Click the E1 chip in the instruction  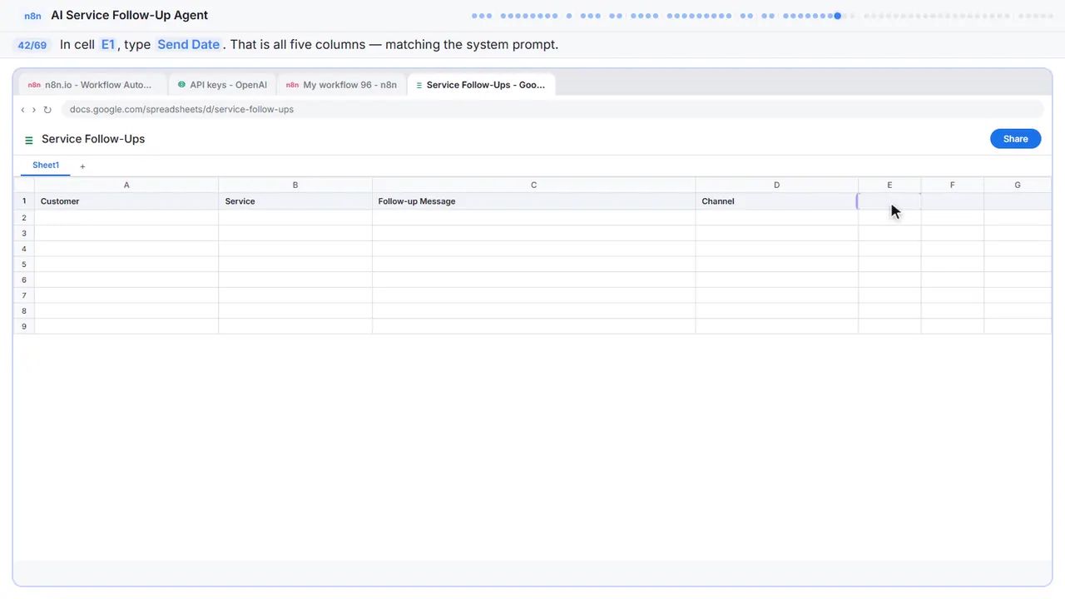point(108,45)
